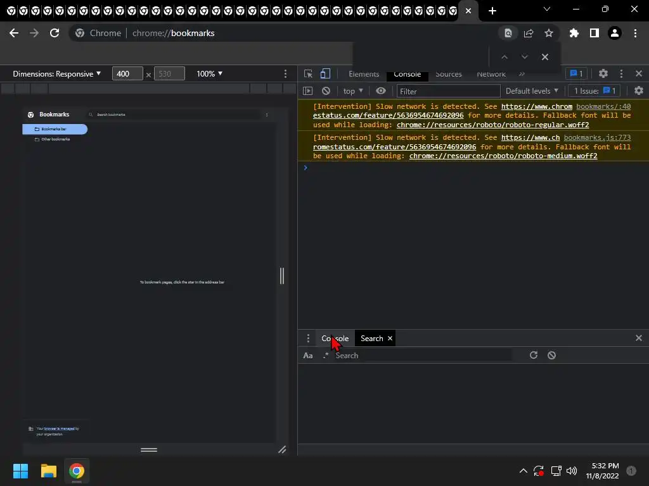The width and height of the screenshot is (649, 486).
Task: Click the Chrome taskbar icon
Action: (77, 471)
